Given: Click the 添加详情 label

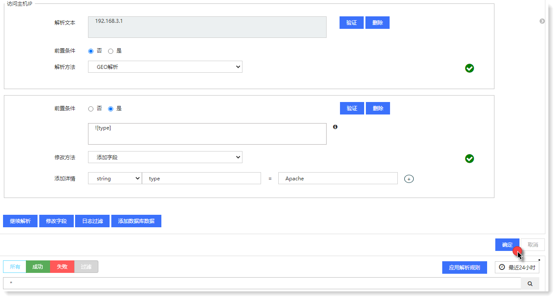Looking at the screenshot, I should pos(65,179).
